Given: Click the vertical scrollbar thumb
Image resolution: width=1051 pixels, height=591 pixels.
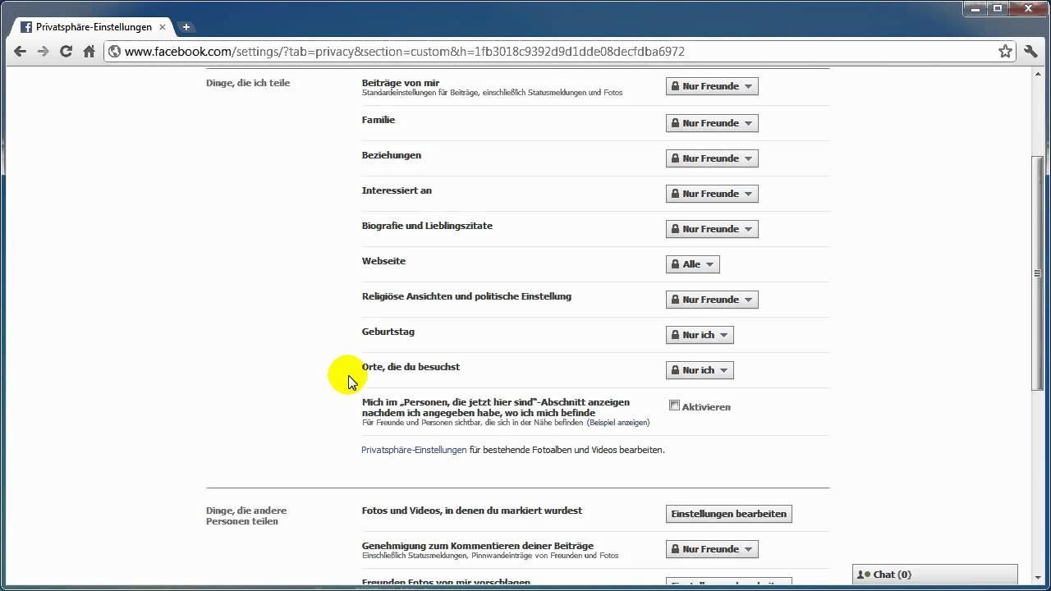Looking at the screenshot, I should [x=1040, y=273].
